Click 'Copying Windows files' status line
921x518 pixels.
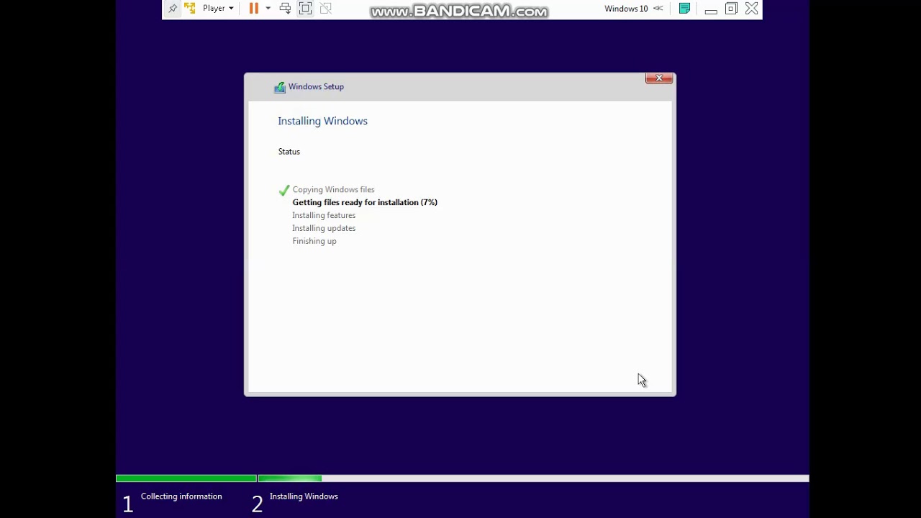333,189
